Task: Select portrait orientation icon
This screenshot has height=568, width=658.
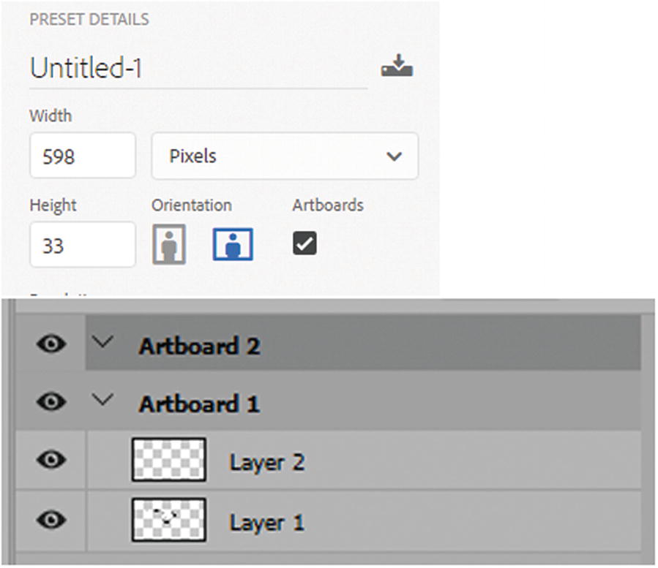Action: 168,244
